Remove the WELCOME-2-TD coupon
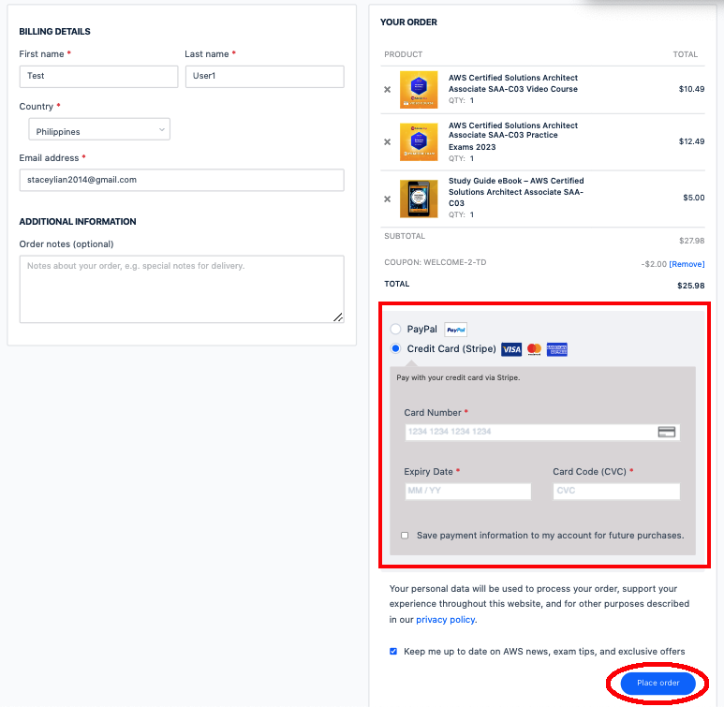This screenshot has width=724, height=707. [687, 264]
